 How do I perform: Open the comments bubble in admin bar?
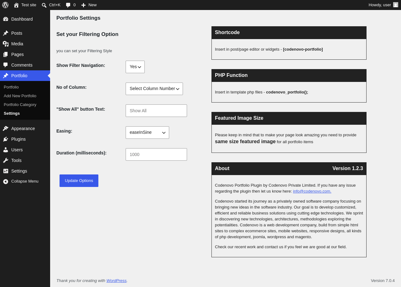(x=68, y=5)
